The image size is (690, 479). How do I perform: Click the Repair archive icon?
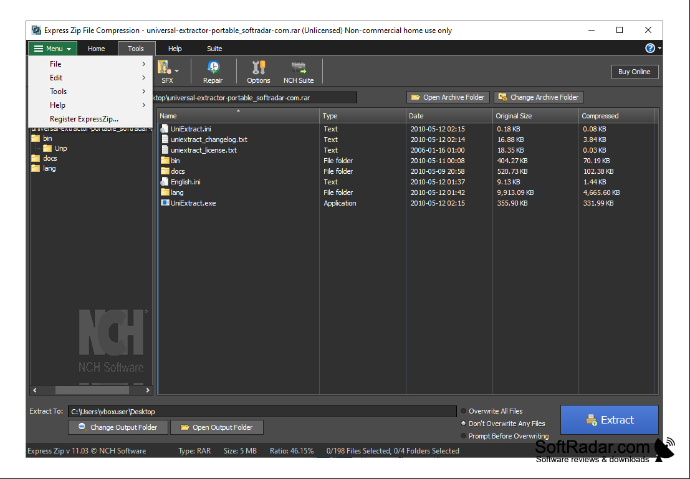(x=213, y=72)
